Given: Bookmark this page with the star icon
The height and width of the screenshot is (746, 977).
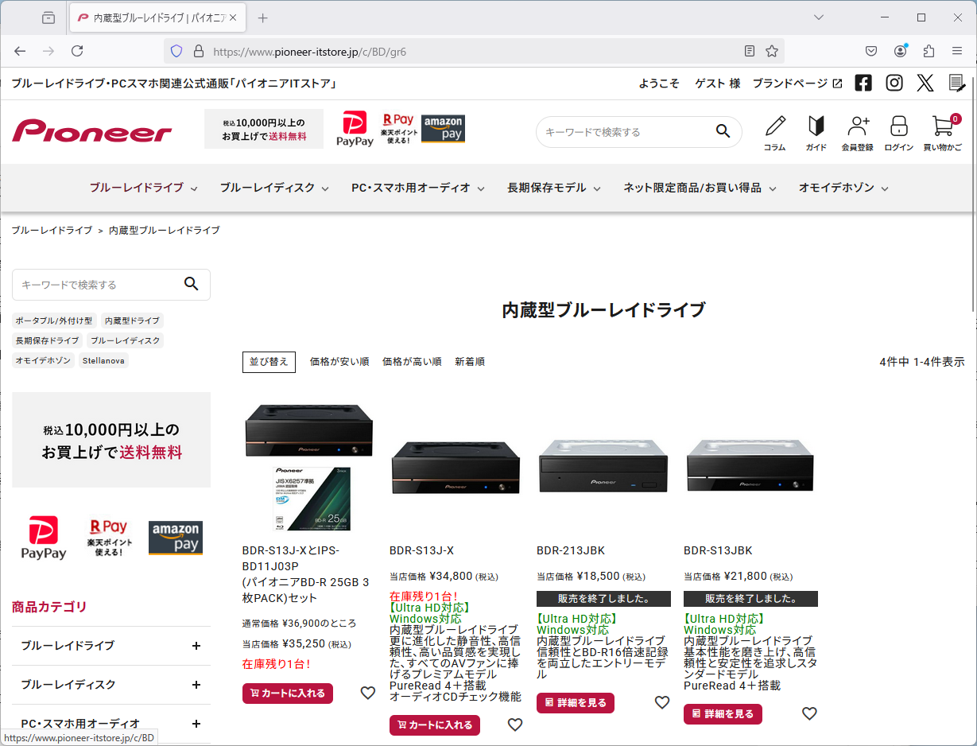Looking at the screenshot, I should click(772, 51).
